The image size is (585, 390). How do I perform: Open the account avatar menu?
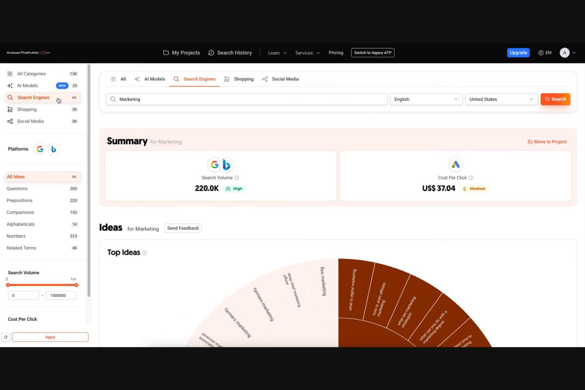click(x=564, y=53)
